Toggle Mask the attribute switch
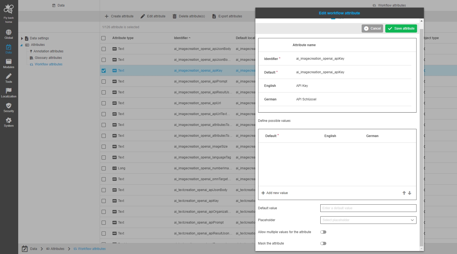 pyautogui.click(x=323, y=243)
